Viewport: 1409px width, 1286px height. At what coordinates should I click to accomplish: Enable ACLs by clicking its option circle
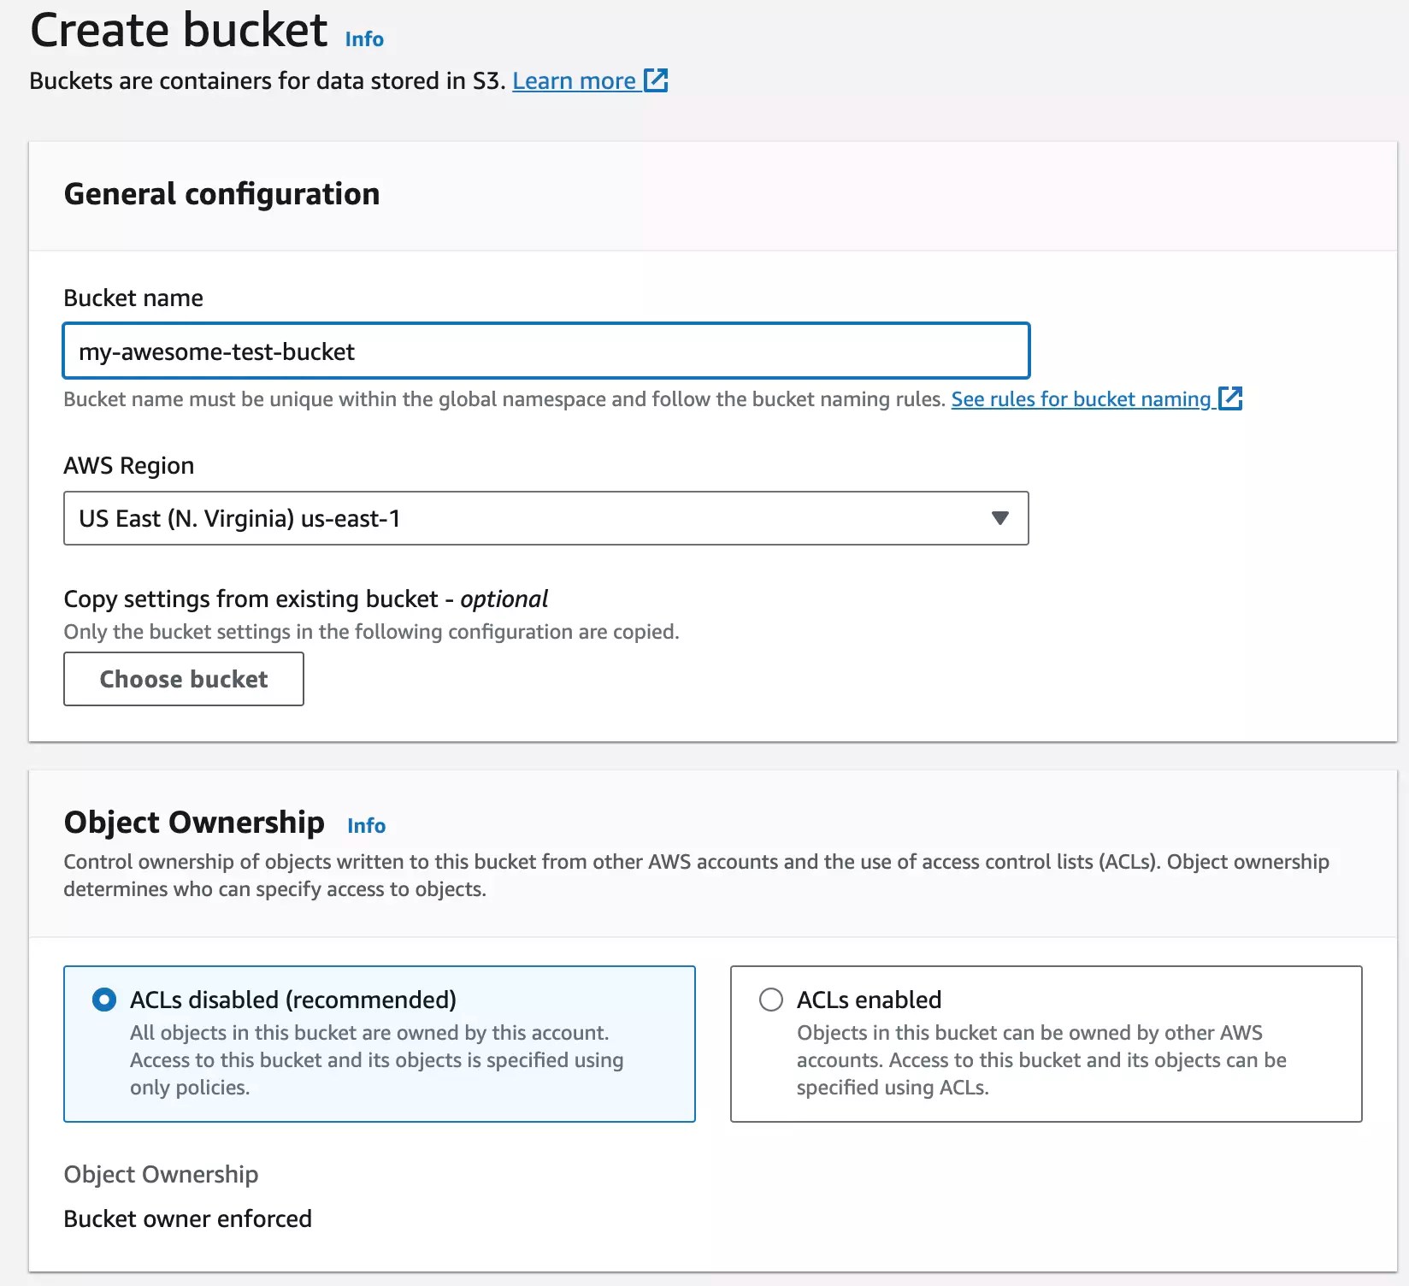pyautogui.click(x=772, y=1000)
